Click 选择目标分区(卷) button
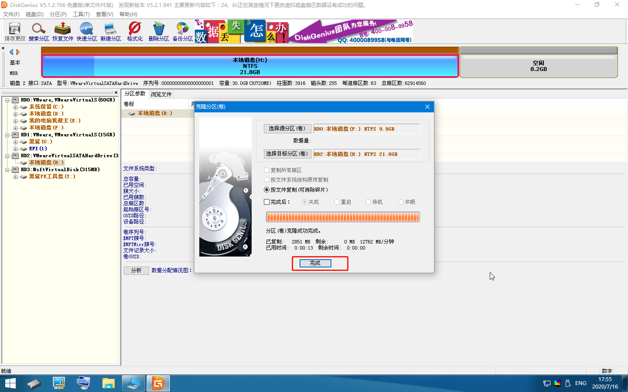628x392 pixels. coord(287,154)
